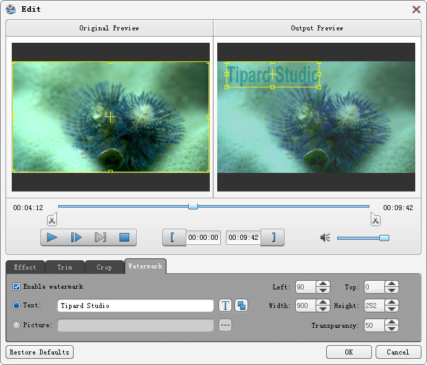Close the Edit dialog
Image resolution: width=427 pixels, height=365 pixels.
[x=416, y=9]
